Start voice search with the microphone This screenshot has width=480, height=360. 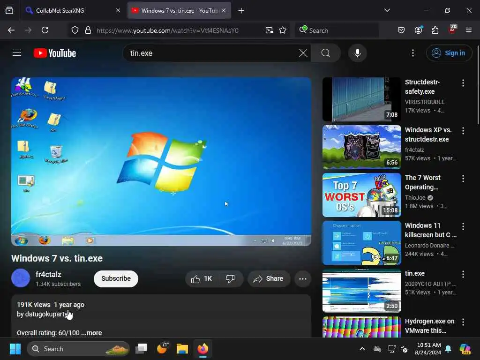click(357, 53)
